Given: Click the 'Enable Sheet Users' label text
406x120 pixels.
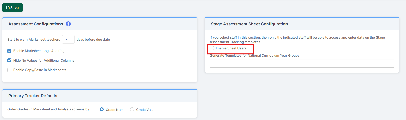Looking at the screenshot, I should [x=231, y=48].
